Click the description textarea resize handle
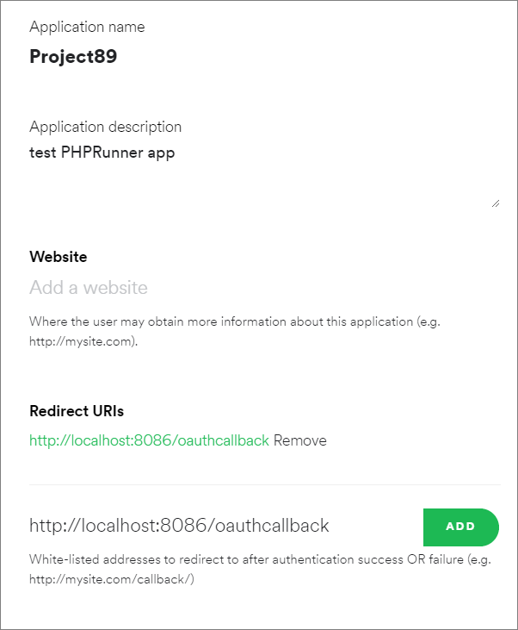Viewport: 518px width, 630px height. point(495,203)
